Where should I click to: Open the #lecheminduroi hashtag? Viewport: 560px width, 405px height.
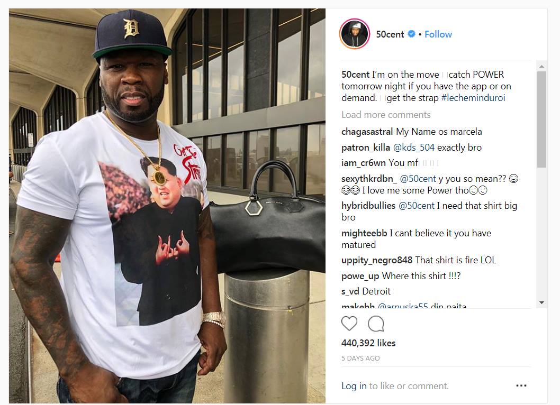point(473,98)
